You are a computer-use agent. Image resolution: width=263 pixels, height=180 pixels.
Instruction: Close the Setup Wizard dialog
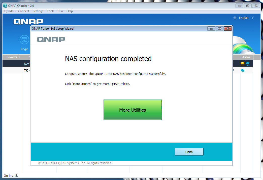228,29
